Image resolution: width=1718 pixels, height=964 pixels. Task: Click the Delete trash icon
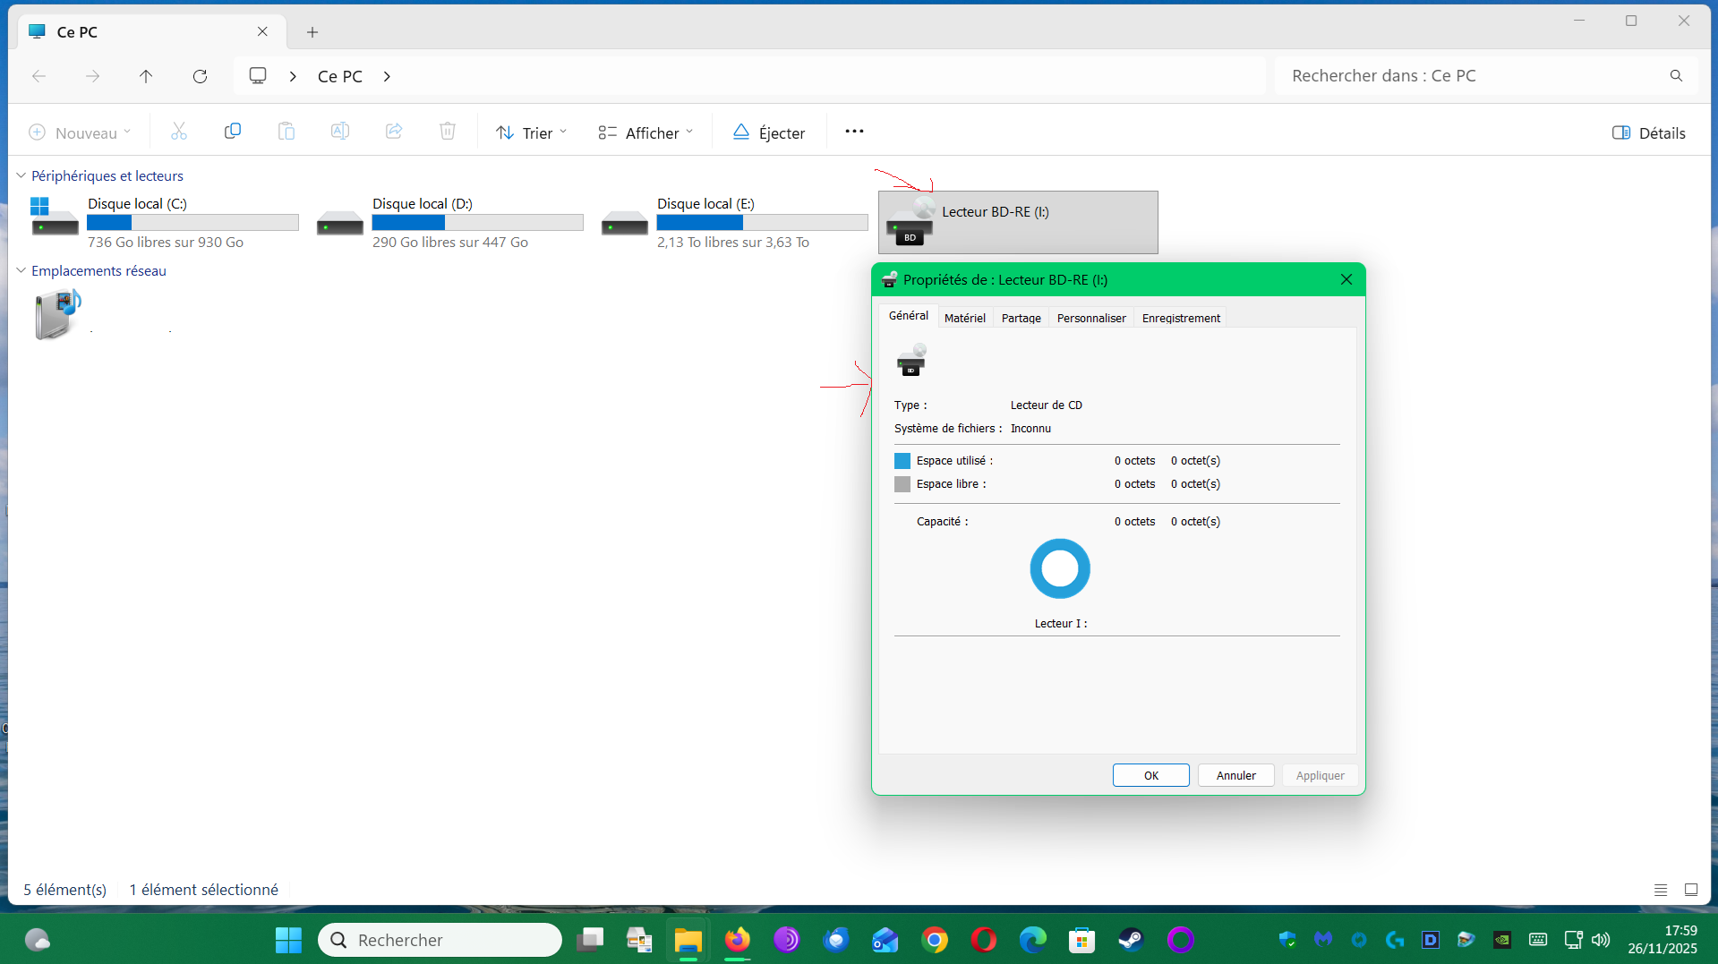click(448, 132)
